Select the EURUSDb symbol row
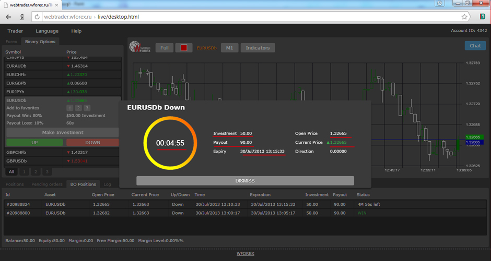 click(x=63, y=101)
